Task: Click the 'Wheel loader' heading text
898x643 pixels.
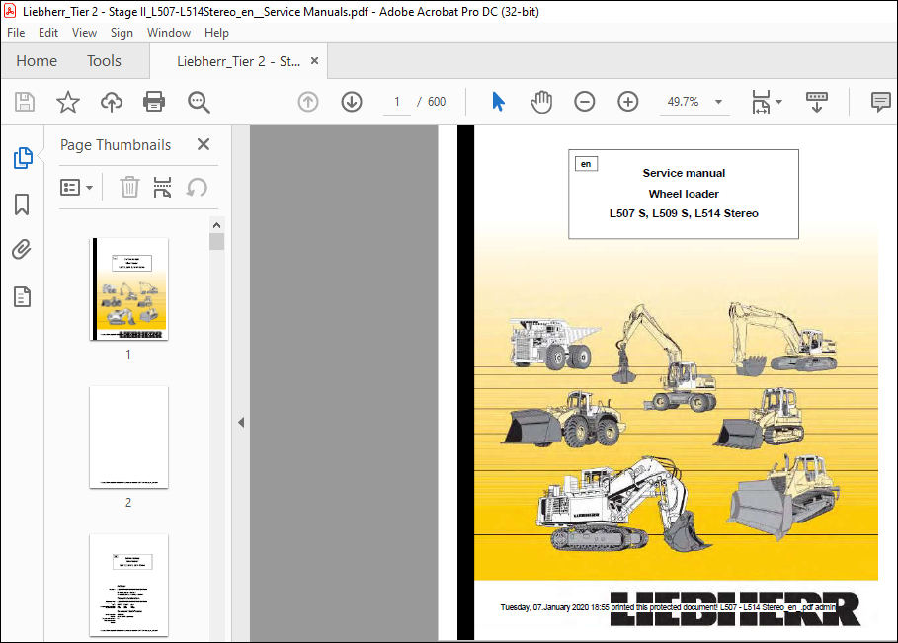Action: coord(684,194)
